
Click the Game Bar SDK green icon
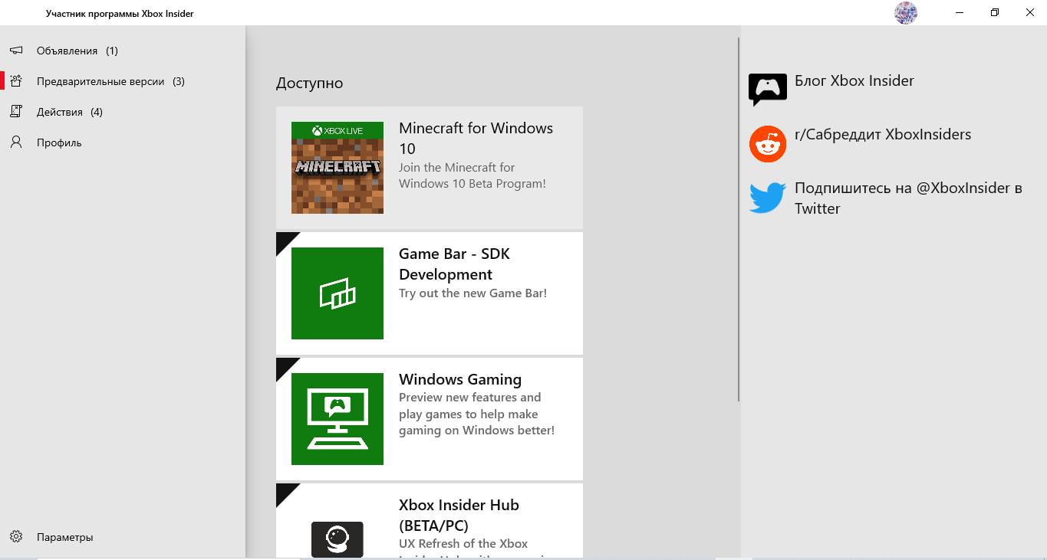coord(337,293)
